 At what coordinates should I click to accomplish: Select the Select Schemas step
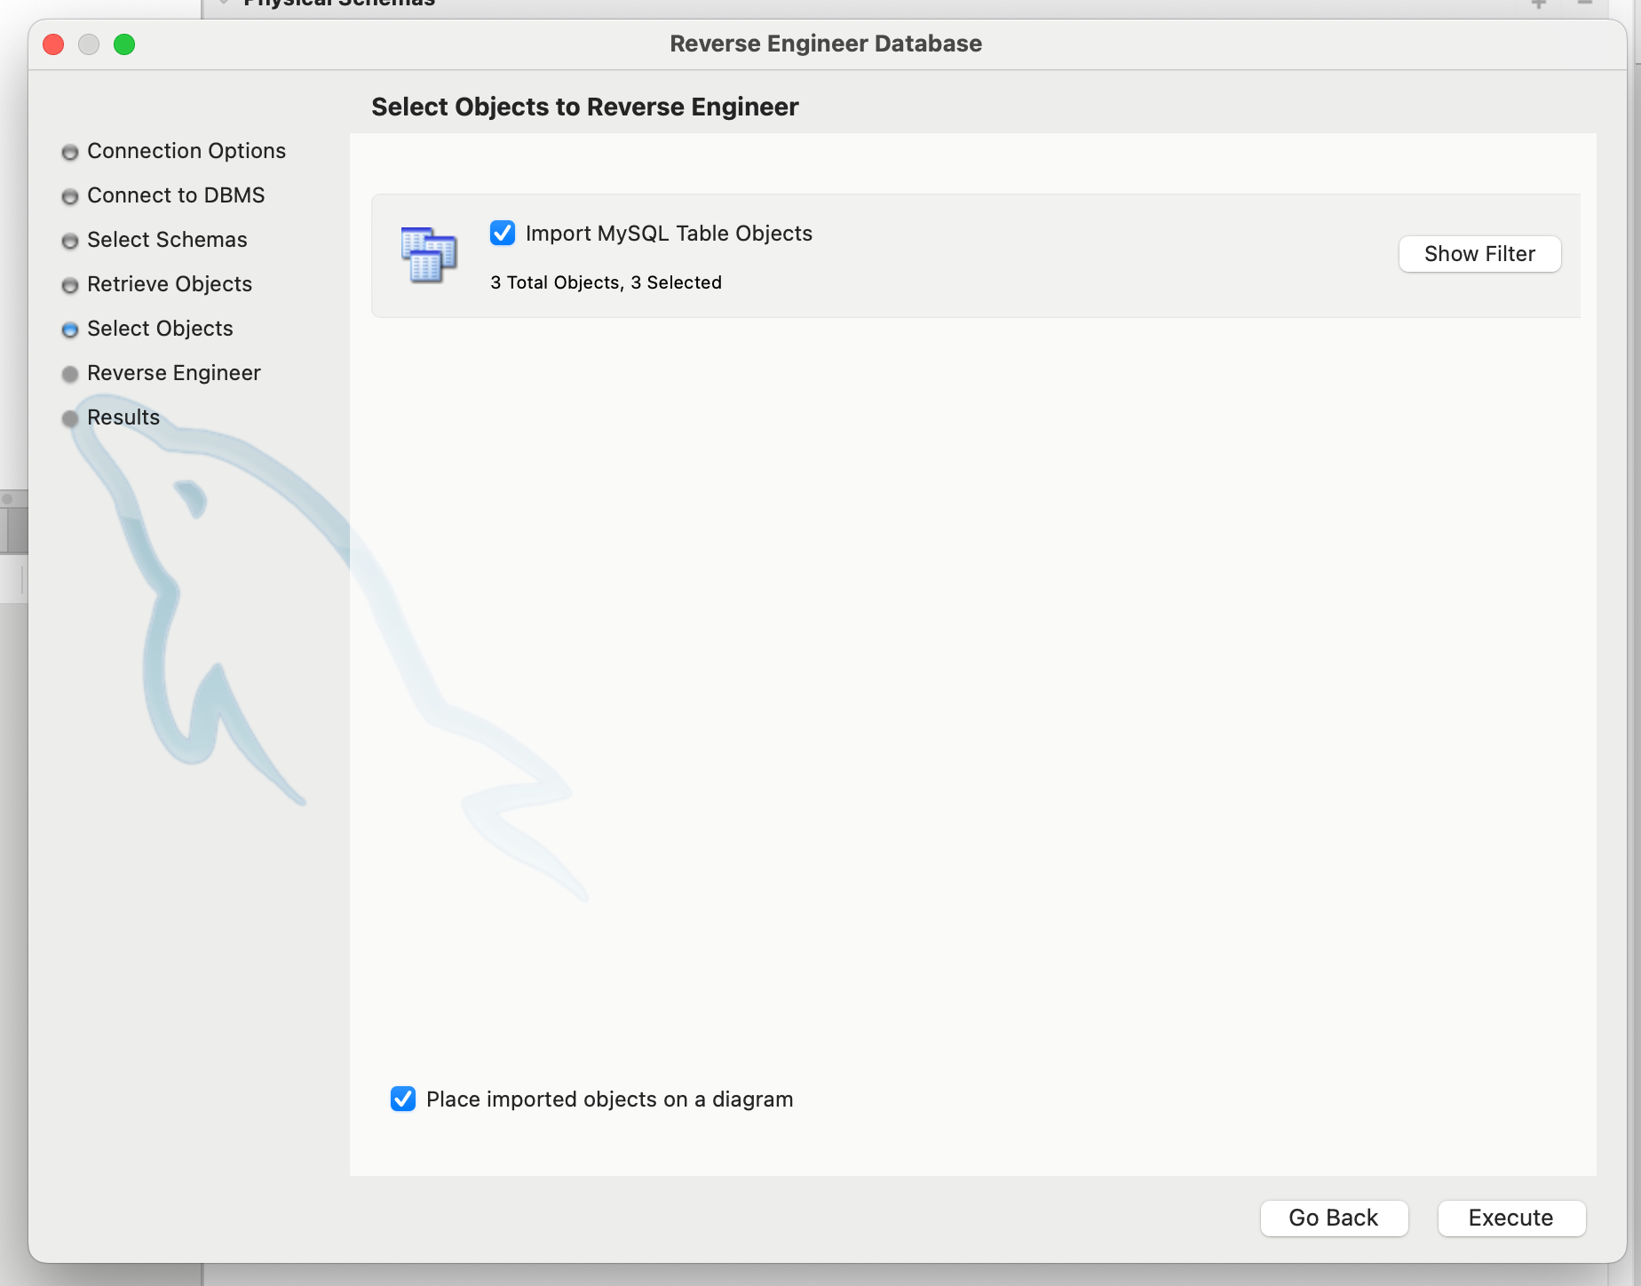coord(167,240)
